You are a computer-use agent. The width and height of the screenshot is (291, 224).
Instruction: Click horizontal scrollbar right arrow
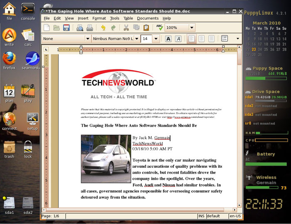pyautogui.click(x=235, y=210)
